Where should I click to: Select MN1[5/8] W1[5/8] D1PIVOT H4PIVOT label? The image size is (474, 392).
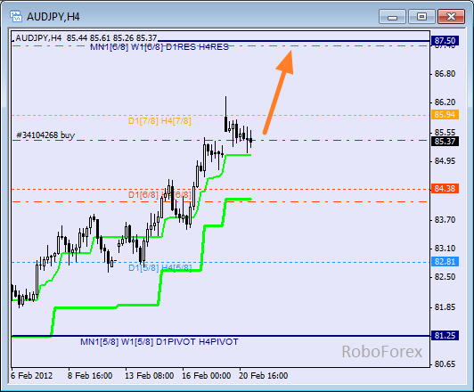pos(159,342)
